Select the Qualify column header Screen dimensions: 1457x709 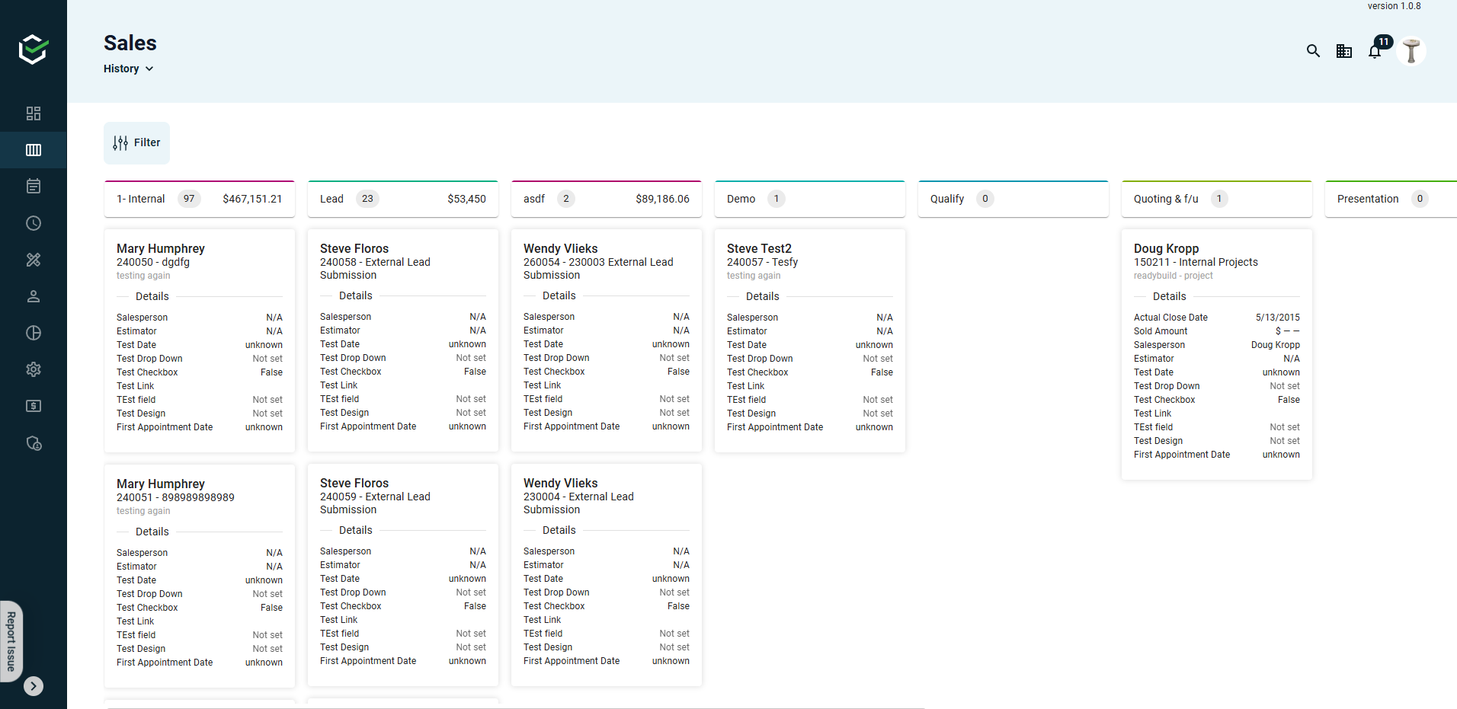[1013, 199]
